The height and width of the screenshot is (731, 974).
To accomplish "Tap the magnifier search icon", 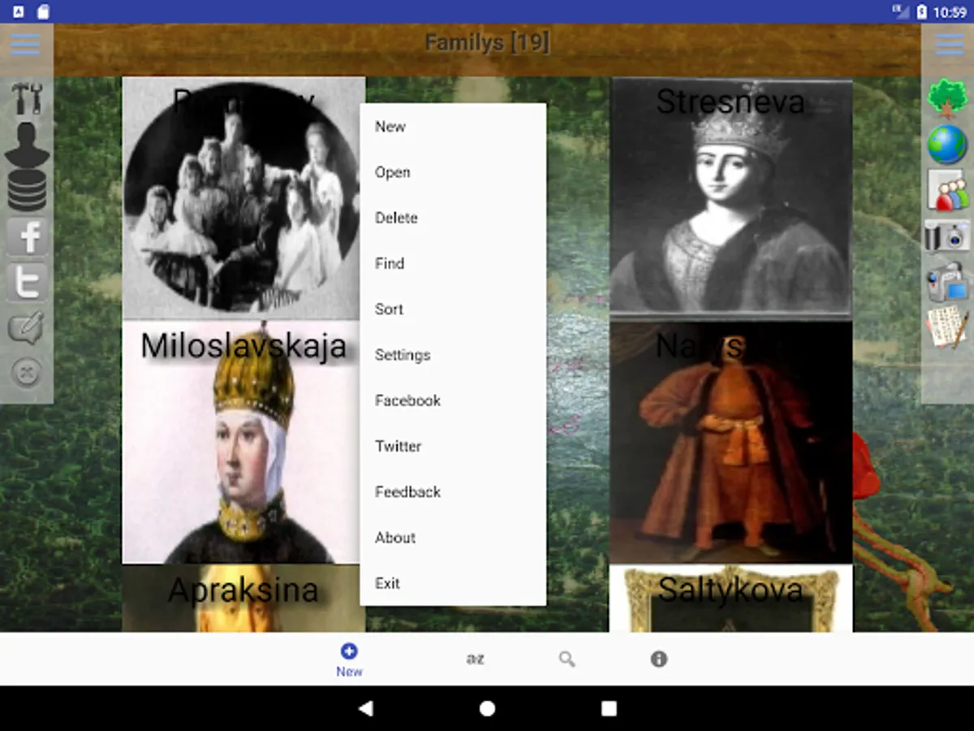I will coord(567,660).
